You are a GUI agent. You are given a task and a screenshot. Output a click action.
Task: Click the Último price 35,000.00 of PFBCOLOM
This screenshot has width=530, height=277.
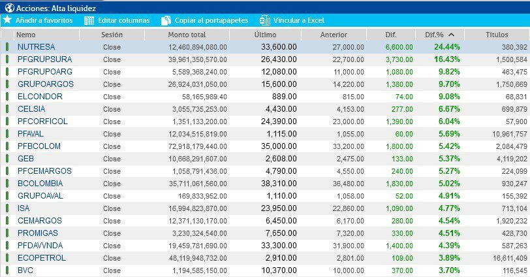(x=279, y=146)
